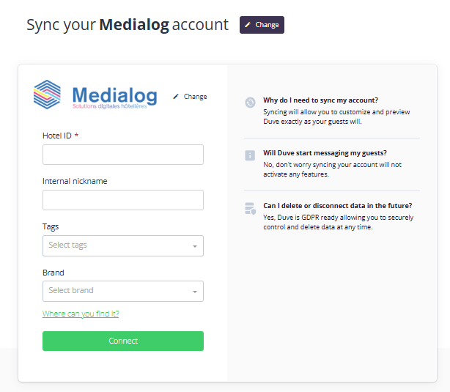
Task: Open the Select brand combo box
Action: (x=117, y=291)
